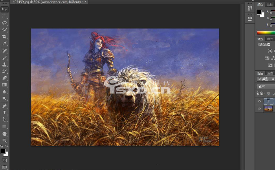
Task: Select the Healing Brush tool
Action: (4, 51)
